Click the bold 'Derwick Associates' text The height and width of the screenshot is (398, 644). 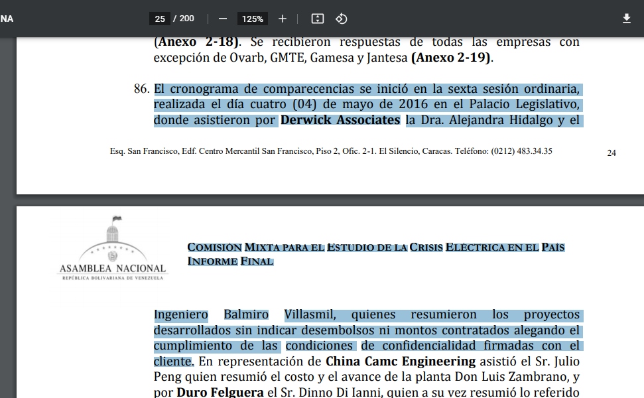point(340,120)
